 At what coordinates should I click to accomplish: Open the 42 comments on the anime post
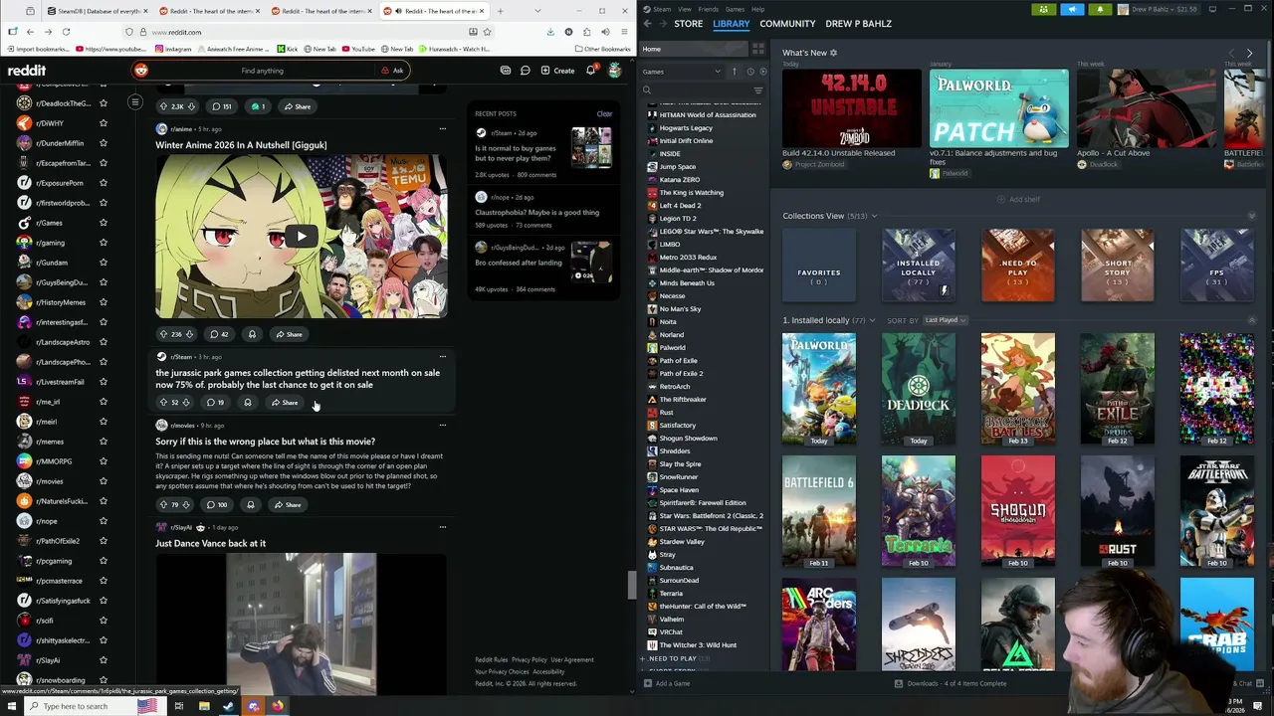[219, 334]
